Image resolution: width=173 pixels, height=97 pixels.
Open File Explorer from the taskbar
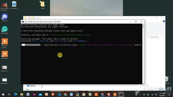[22, 95]
